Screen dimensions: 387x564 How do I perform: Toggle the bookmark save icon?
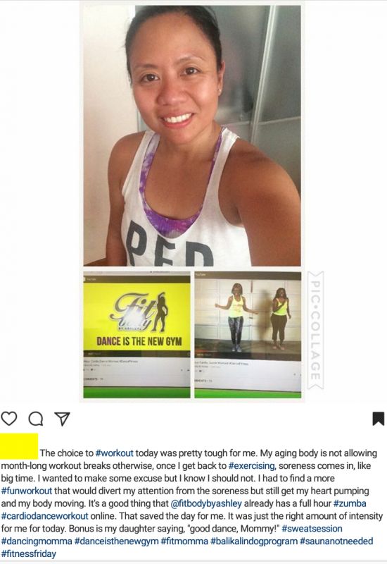pyautogui.click(x=379, y=419)
